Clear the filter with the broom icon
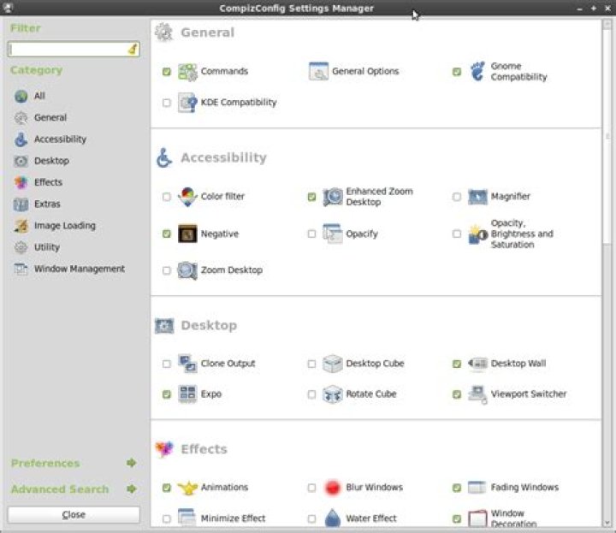The width and height of the screenshot is (616, 533). 133,49
